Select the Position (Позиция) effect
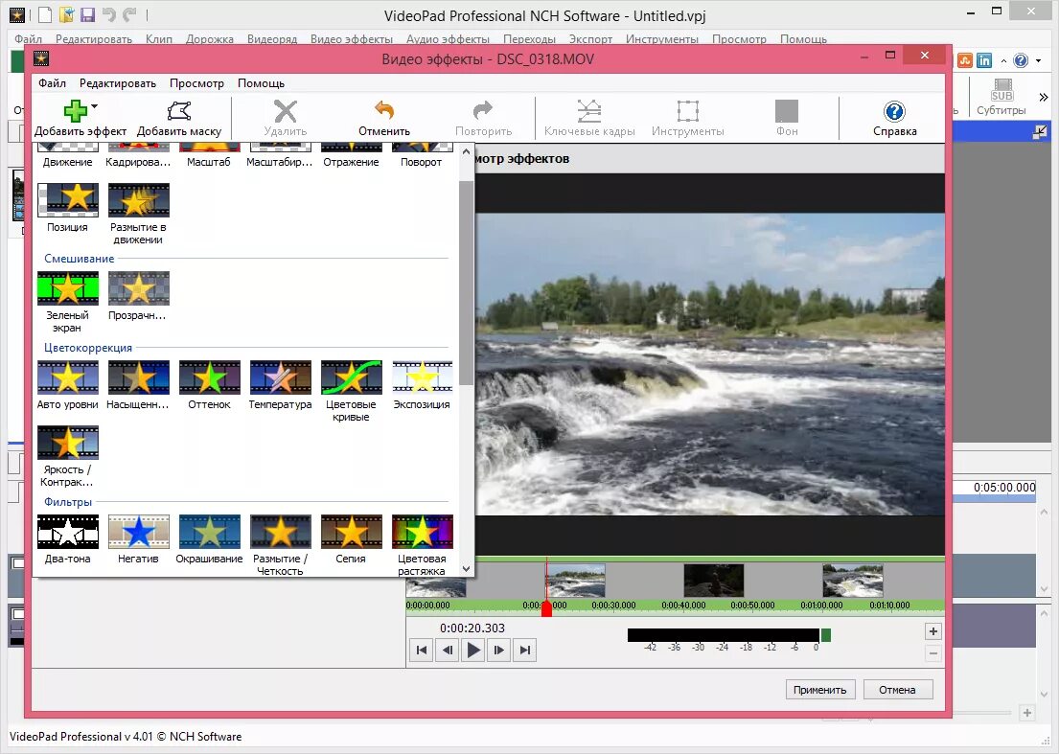Image resolution: width=1059 pixels, height=754 pixels. click(67, 207)
